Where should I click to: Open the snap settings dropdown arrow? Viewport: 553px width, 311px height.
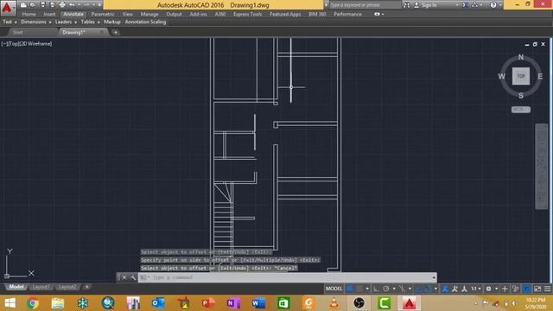point(367,289)
